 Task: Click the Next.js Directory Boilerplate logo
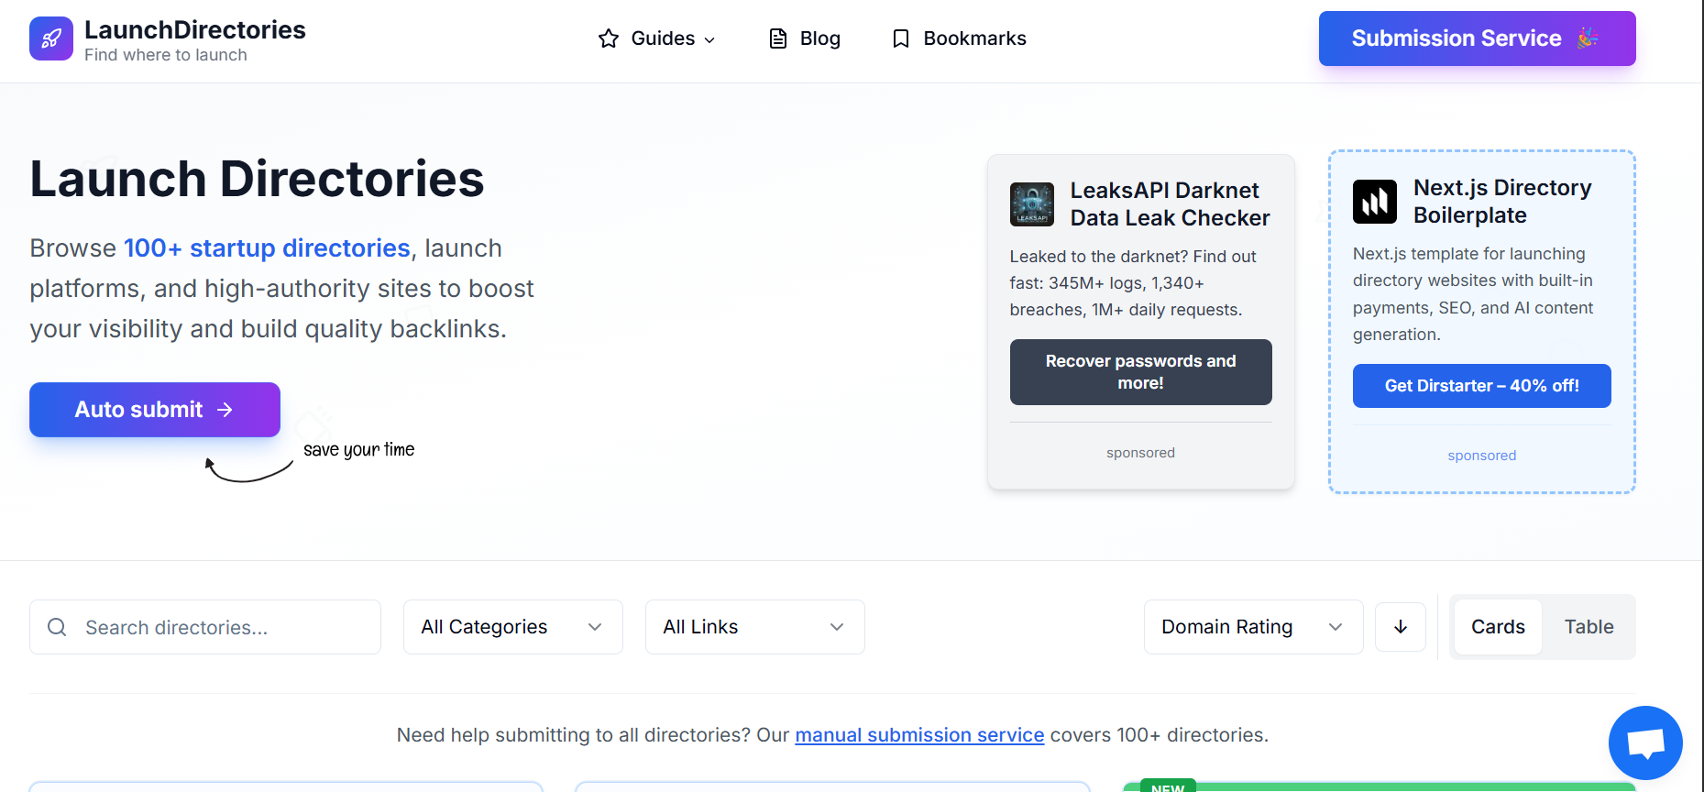pos(1374,201)
